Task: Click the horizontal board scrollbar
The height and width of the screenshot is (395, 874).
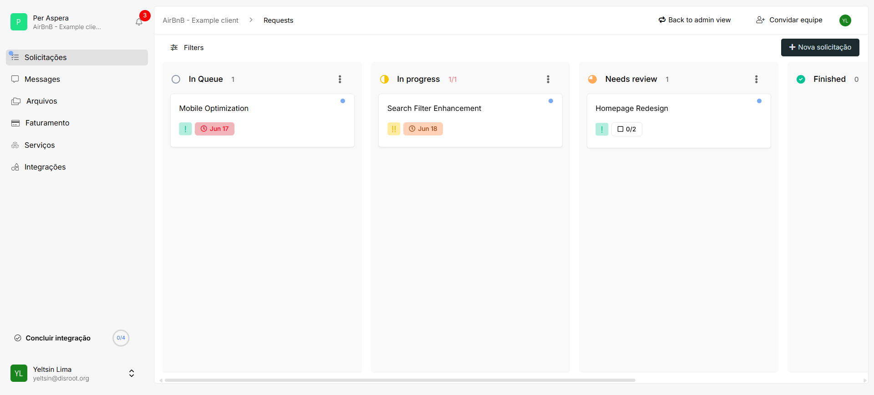Action: (x=400, y=380)
